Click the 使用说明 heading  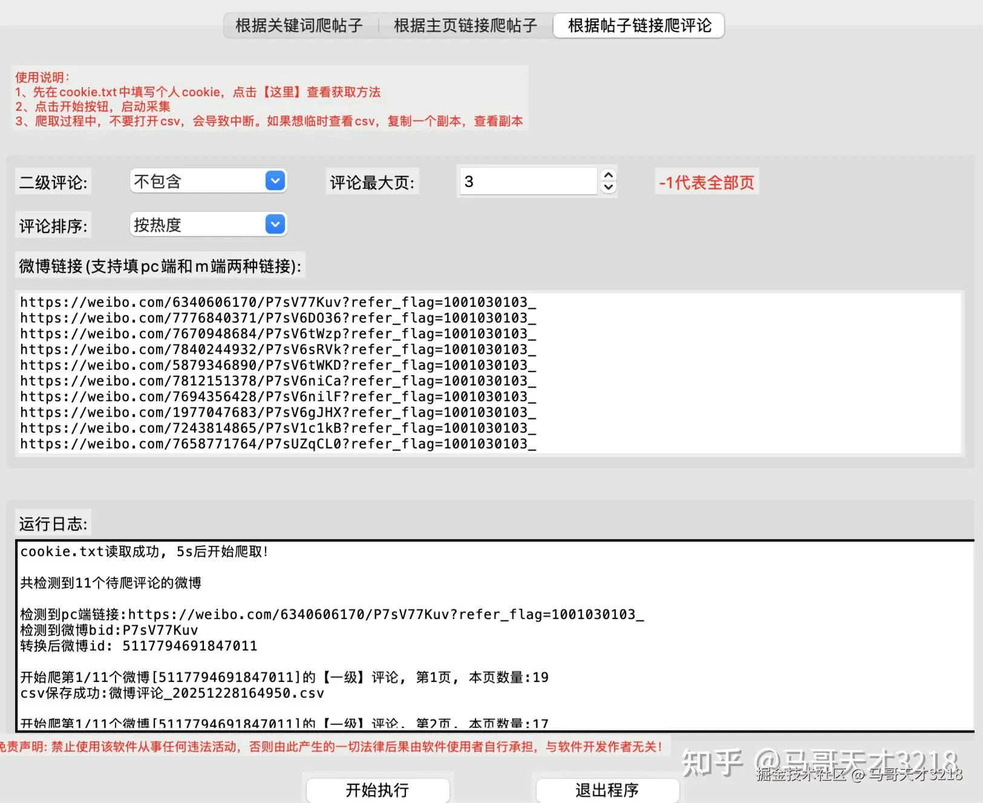(x=42, y=77)
